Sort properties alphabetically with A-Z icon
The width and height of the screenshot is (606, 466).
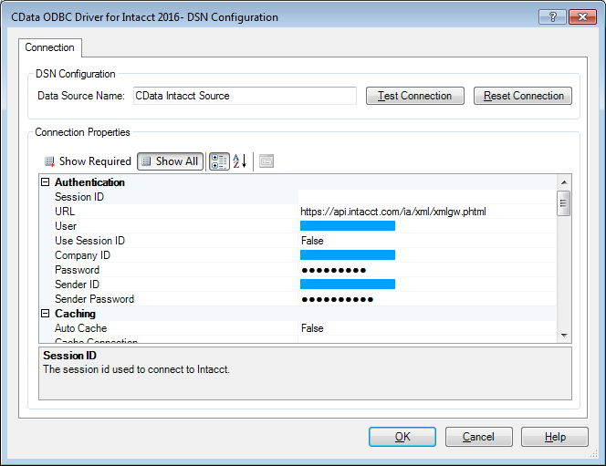[240, 161]
